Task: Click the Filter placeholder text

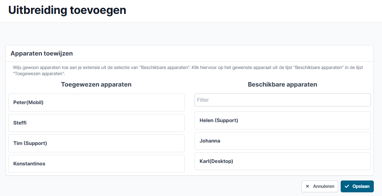Action: click(x=203, y=100)
